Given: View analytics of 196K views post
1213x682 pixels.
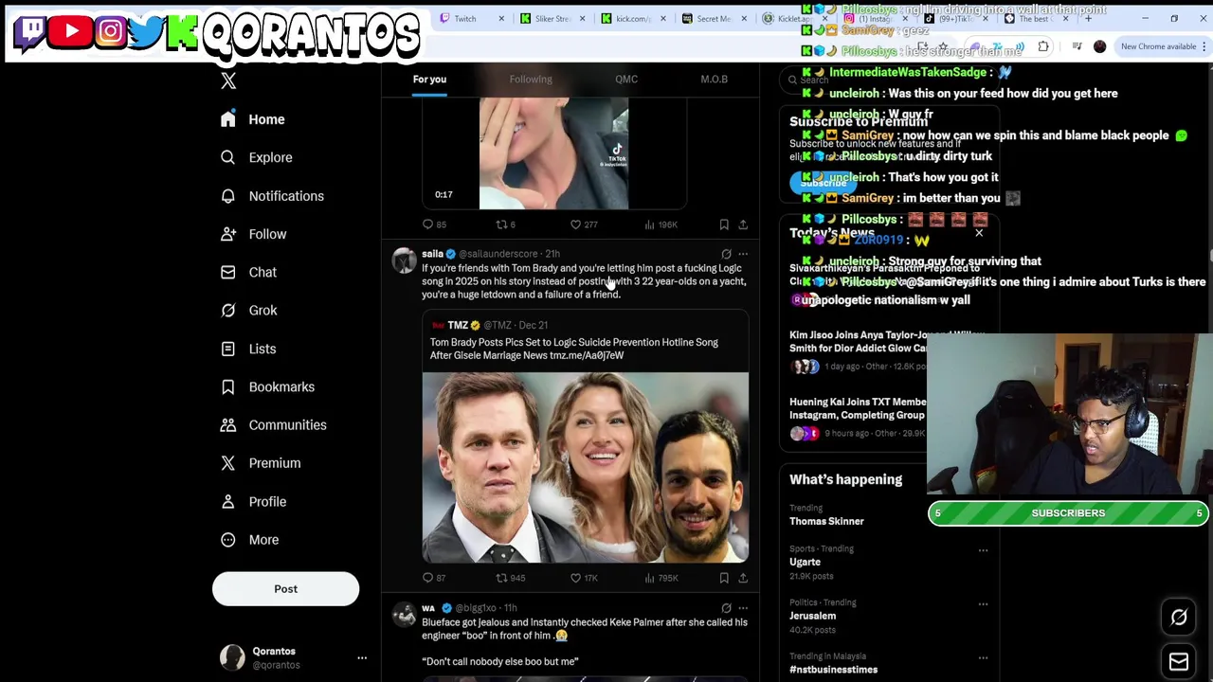Looking at the screenshot, I should (x=661, y=224).
